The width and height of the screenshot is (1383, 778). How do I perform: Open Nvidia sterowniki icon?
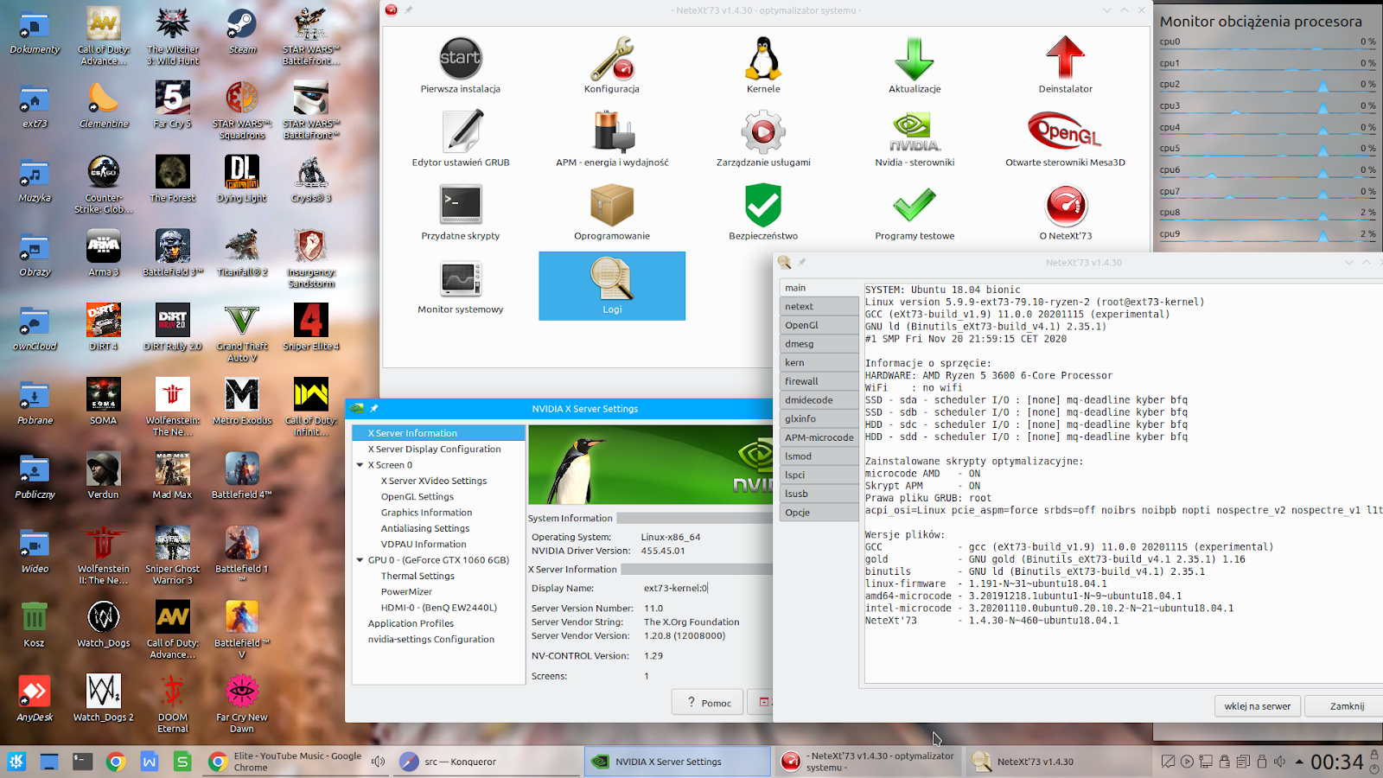coord(915,132)
